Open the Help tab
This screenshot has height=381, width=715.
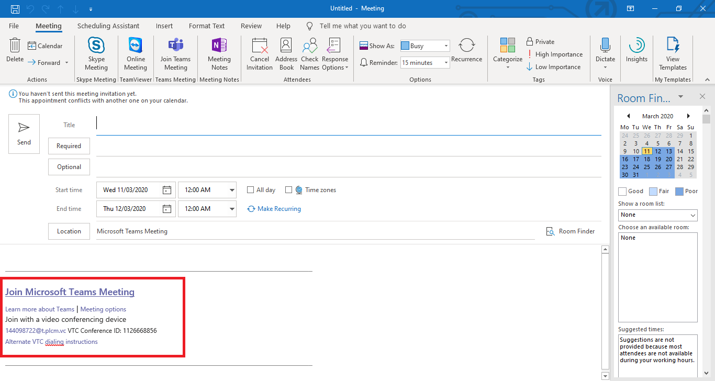click(x=283, y=26)
